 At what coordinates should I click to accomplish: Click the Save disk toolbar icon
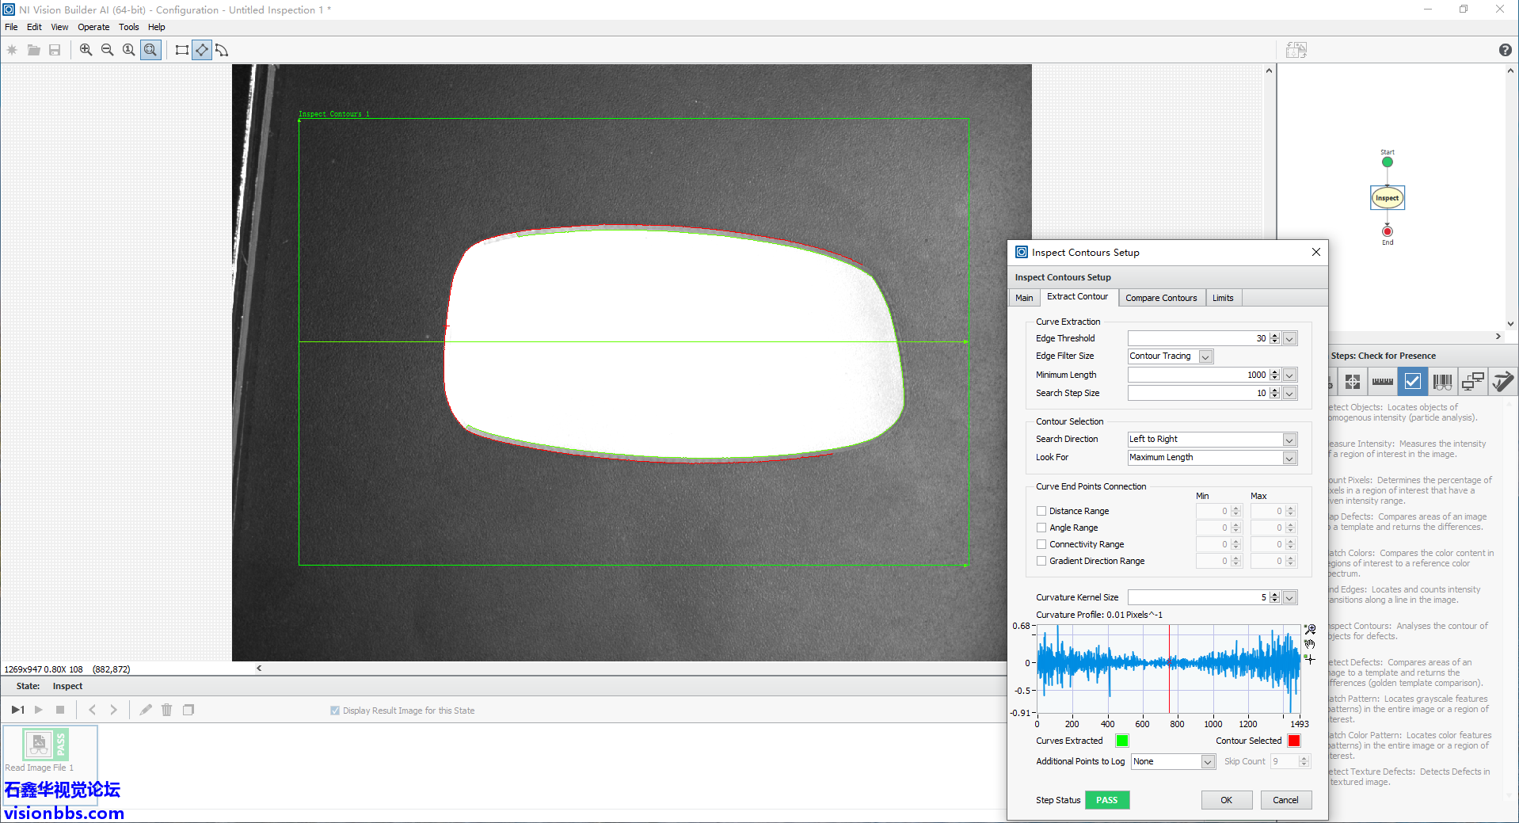point(55,50)
